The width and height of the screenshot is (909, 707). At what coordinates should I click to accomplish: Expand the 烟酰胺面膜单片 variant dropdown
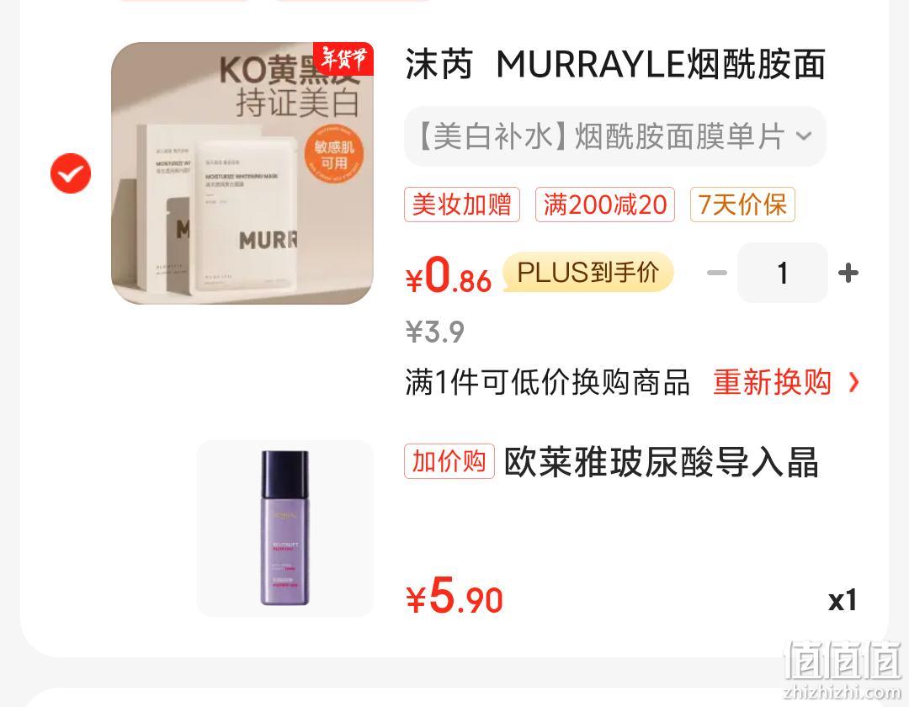coord(615,136)
